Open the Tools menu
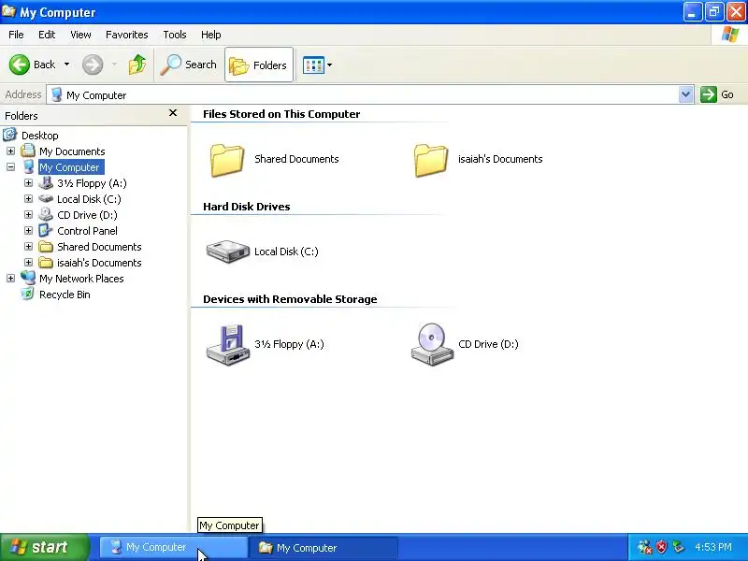Viewport: 748px width, 561px height. point(175,35)
